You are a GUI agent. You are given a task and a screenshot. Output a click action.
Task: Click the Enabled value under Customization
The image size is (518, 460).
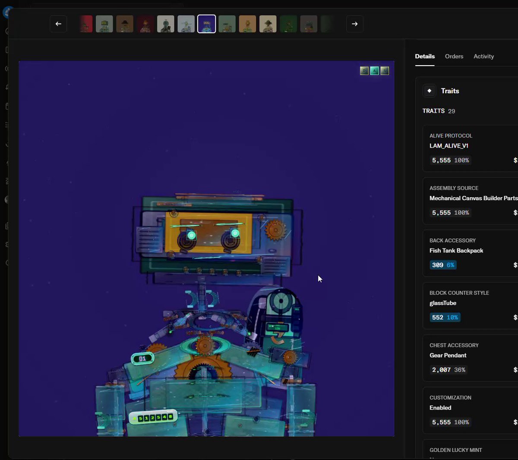click(x=440, y=408)
